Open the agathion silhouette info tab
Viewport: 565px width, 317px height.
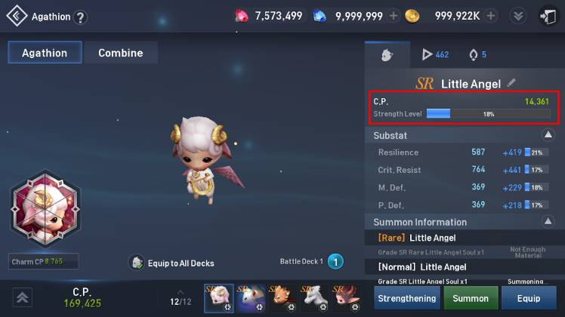coord(387,55)
